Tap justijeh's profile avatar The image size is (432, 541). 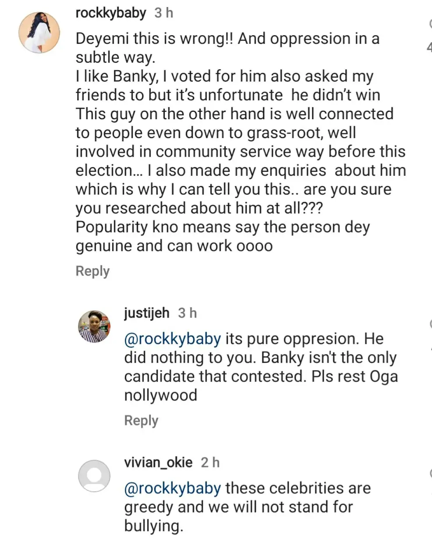[94, 326]
